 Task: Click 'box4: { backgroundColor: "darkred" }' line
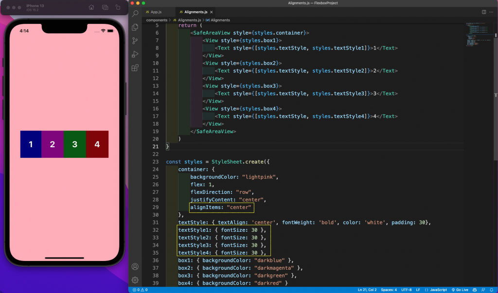[233, 283]
